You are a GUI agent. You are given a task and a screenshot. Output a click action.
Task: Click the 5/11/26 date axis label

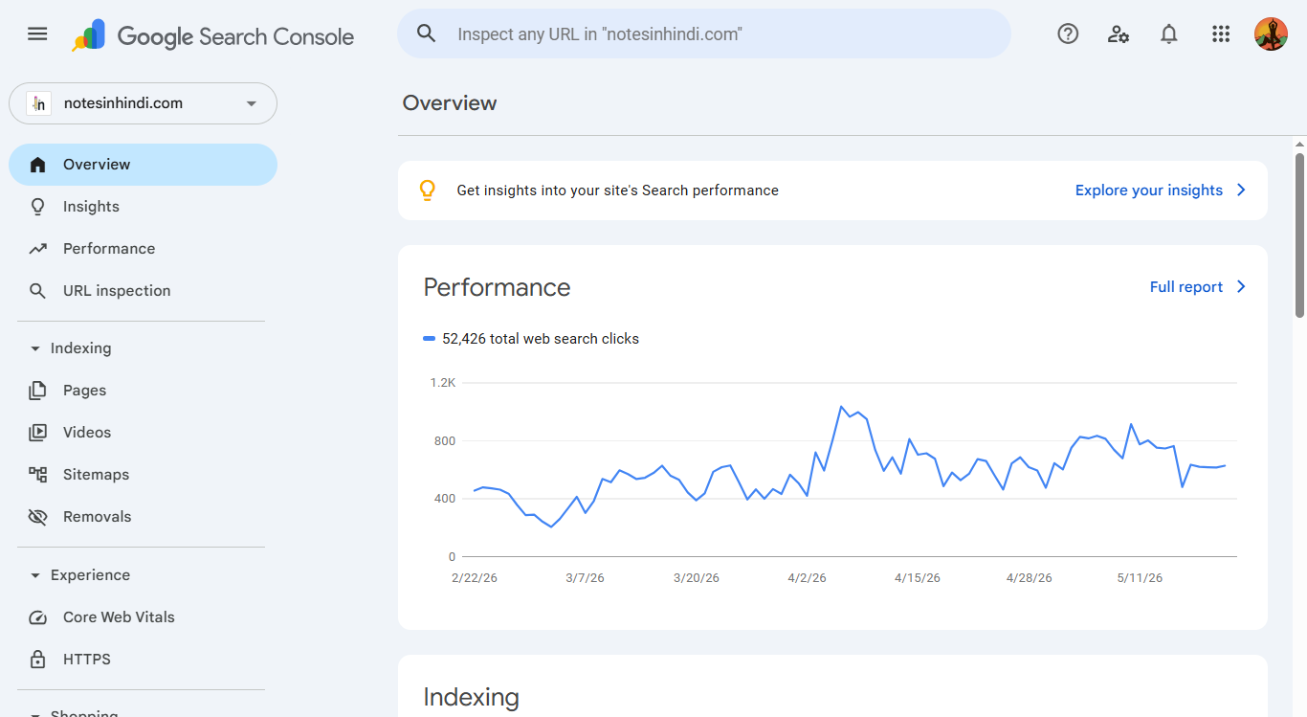pyautogui.click(x=1140, y=578)
